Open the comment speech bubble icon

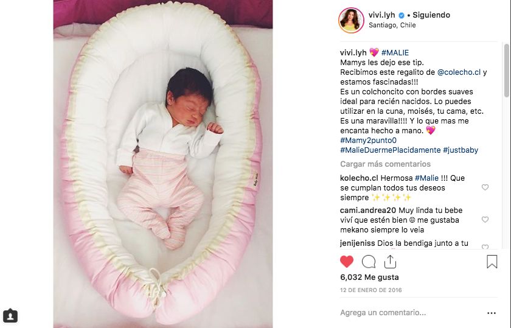(x=369, y=262)
